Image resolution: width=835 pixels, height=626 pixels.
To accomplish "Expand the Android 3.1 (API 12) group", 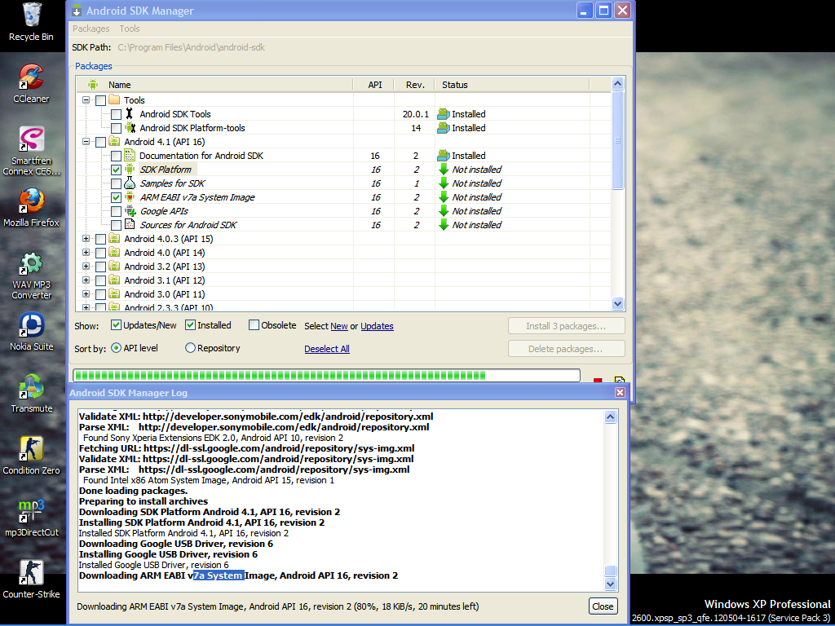I will tap(86, 280).
